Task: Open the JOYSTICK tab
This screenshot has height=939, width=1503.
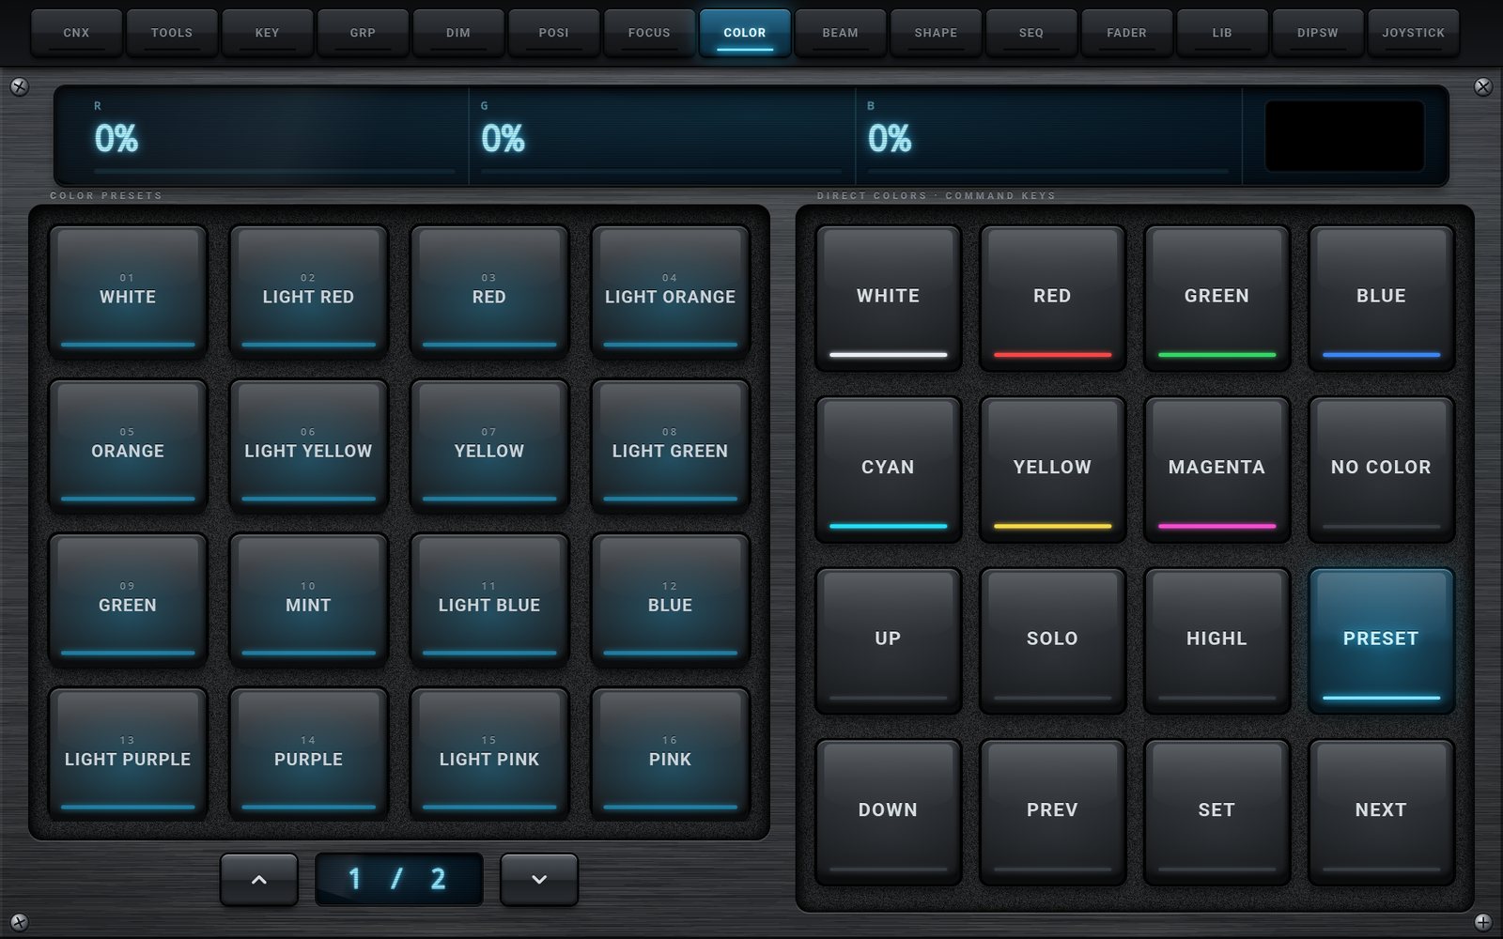Action: [1414, 33]
